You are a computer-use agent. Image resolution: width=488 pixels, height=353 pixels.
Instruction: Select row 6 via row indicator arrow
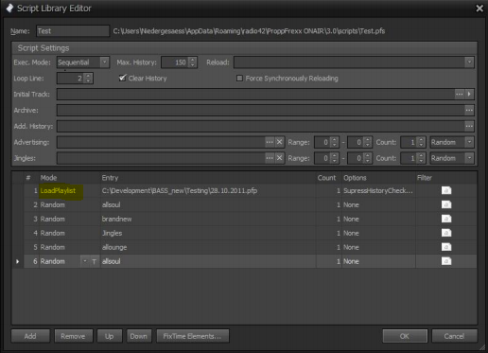pyautogui.click(x=18, y=261)
